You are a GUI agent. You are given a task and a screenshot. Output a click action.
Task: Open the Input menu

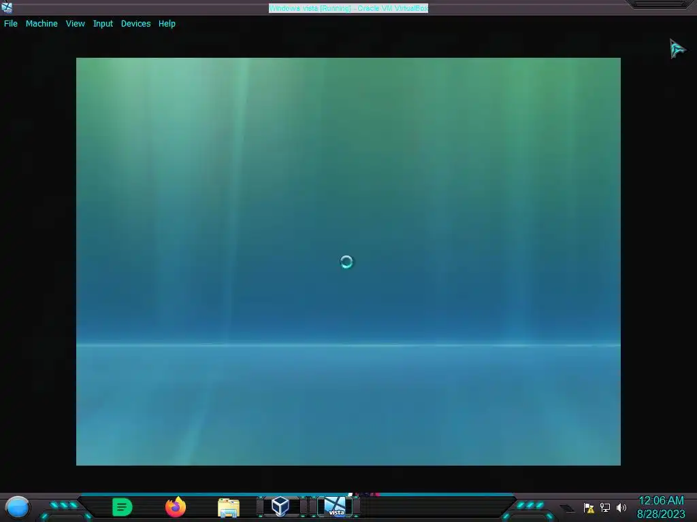point(103,24)
